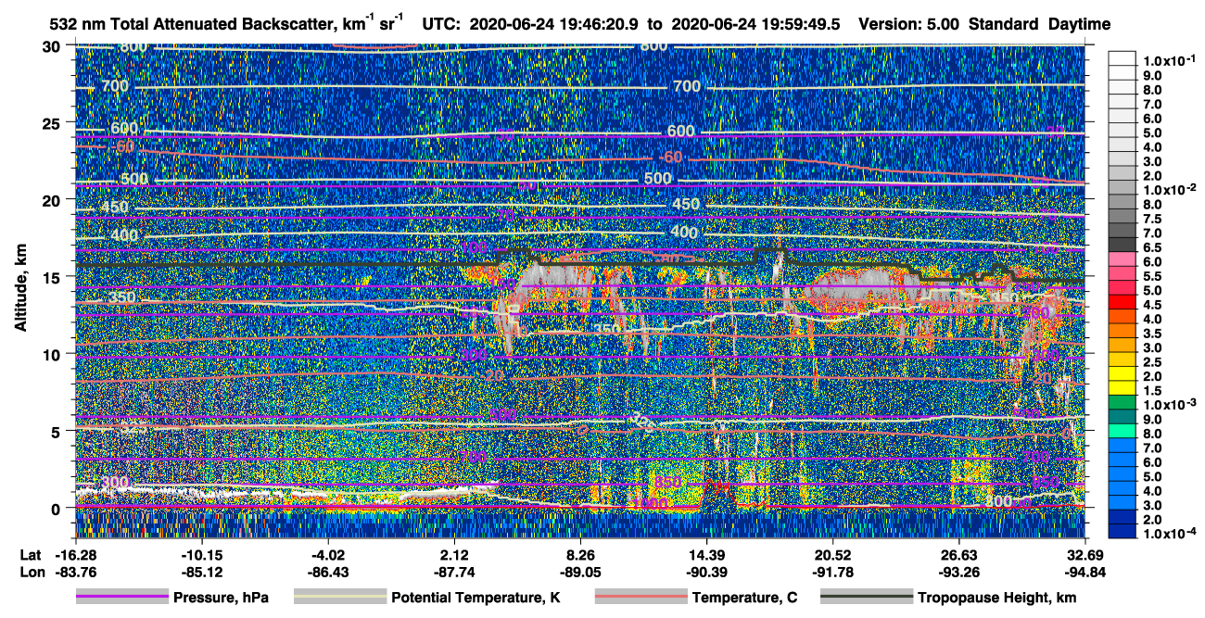Viewport: 1205px width, 618px height.
Task: Click the latitude value '20.52'
Action: (833, 555)
